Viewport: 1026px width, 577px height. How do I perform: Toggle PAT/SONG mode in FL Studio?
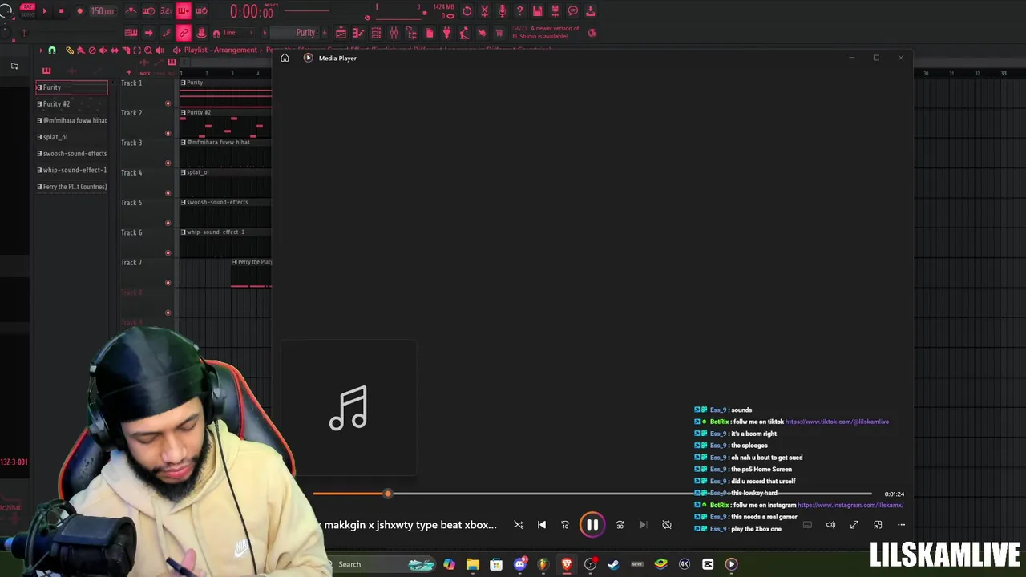[27, 10]
